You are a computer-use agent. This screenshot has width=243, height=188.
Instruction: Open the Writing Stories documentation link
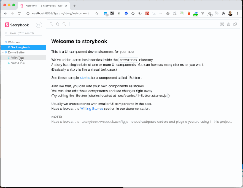[92, 109]
